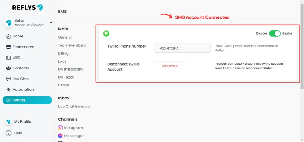Open My Instagram settings
This screenshot has height=142, width=304.
pyautogui.click(x=70, y=69)
